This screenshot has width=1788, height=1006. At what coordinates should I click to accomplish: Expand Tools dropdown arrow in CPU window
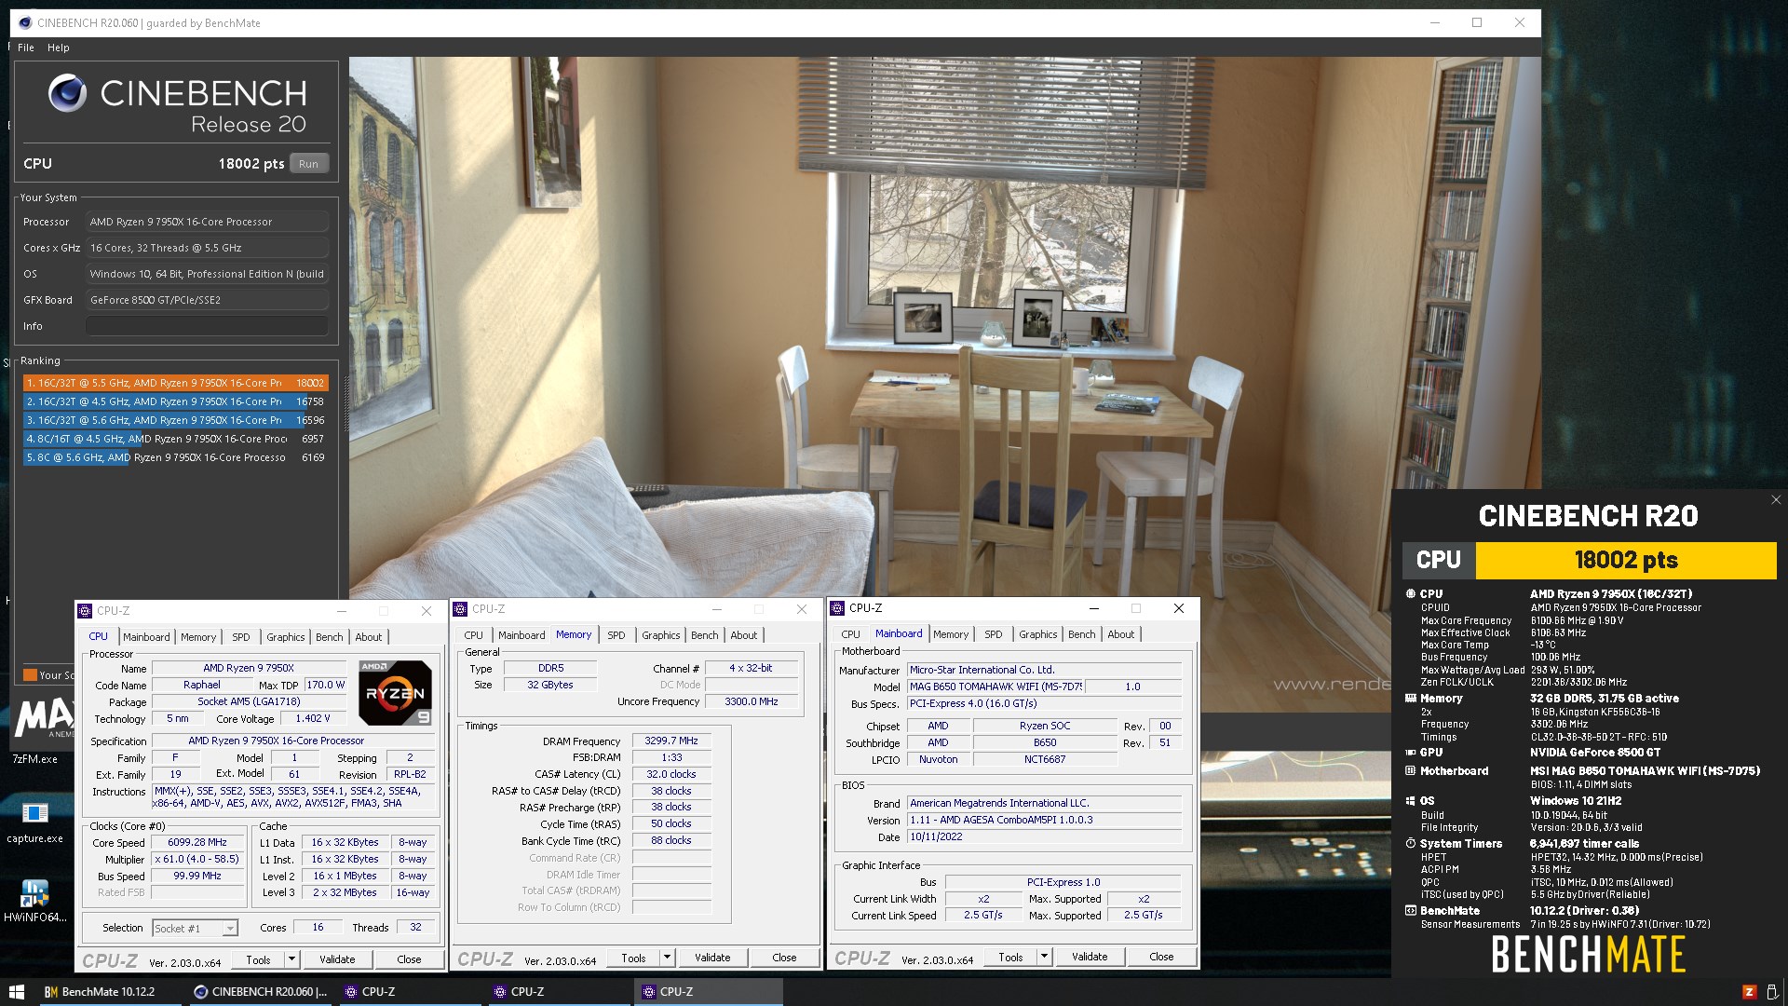coord(291,959)
